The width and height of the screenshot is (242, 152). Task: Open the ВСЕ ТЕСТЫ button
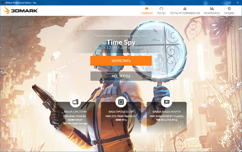tap(121, 76)
